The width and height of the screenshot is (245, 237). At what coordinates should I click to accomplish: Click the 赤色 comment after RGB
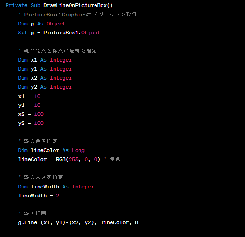(115, 159)
